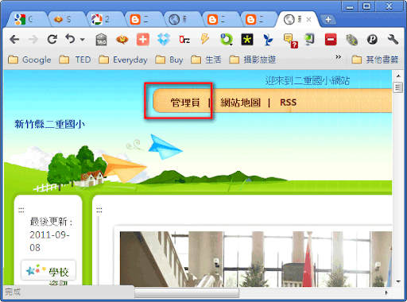
Task: Click the horizontal scrollbar thumb
Action: tap(187, 292)
